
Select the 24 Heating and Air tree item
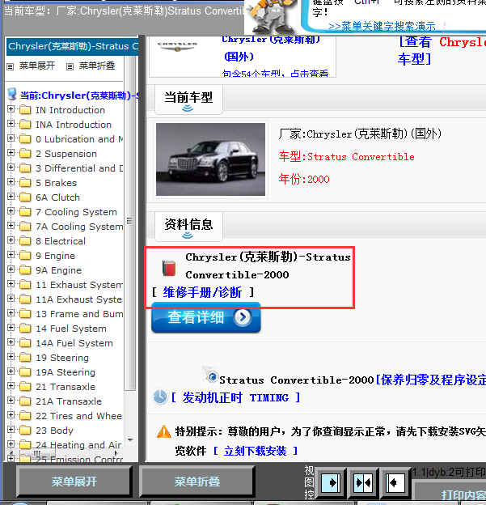78,445
